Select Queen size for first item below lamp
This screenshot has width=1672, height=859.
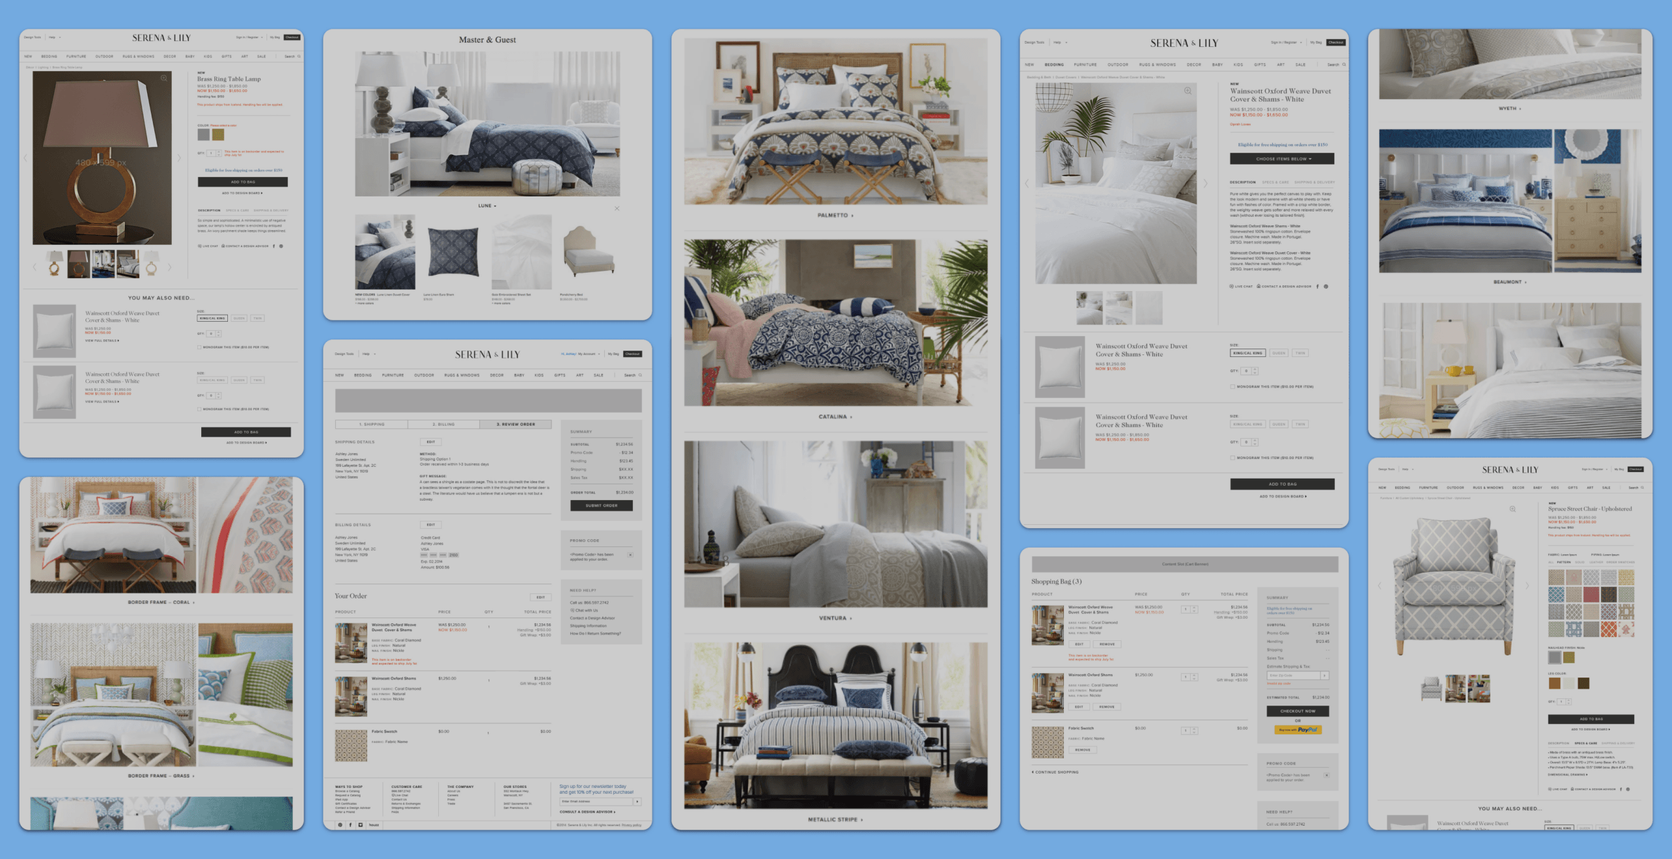tap(239, 319)
